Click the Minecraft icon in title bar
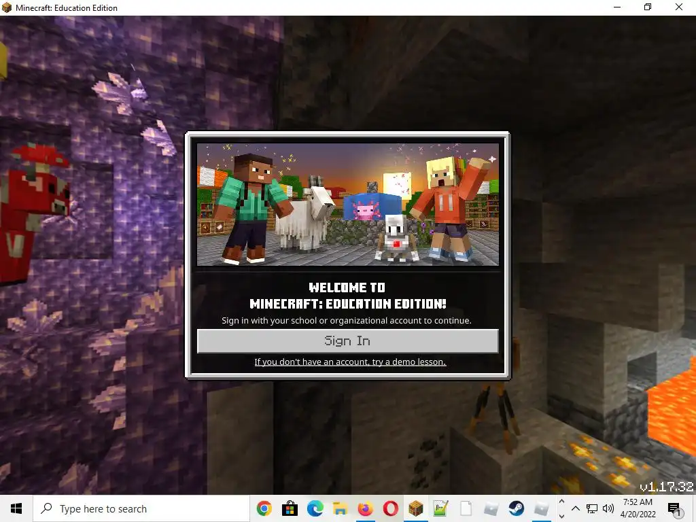696x522 pixels. [x=7, y=7]
